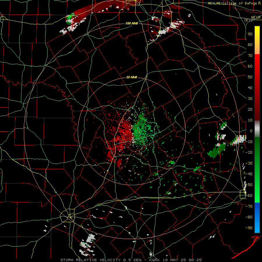Click the "0.5 DEG" elevation text in caption
The height and width of the screenshot is (262, 262).
(x=132, y=260)
